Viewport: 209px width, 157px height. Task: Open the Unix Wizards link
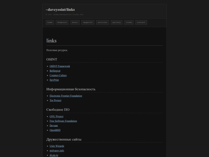[x=57, y=146]
